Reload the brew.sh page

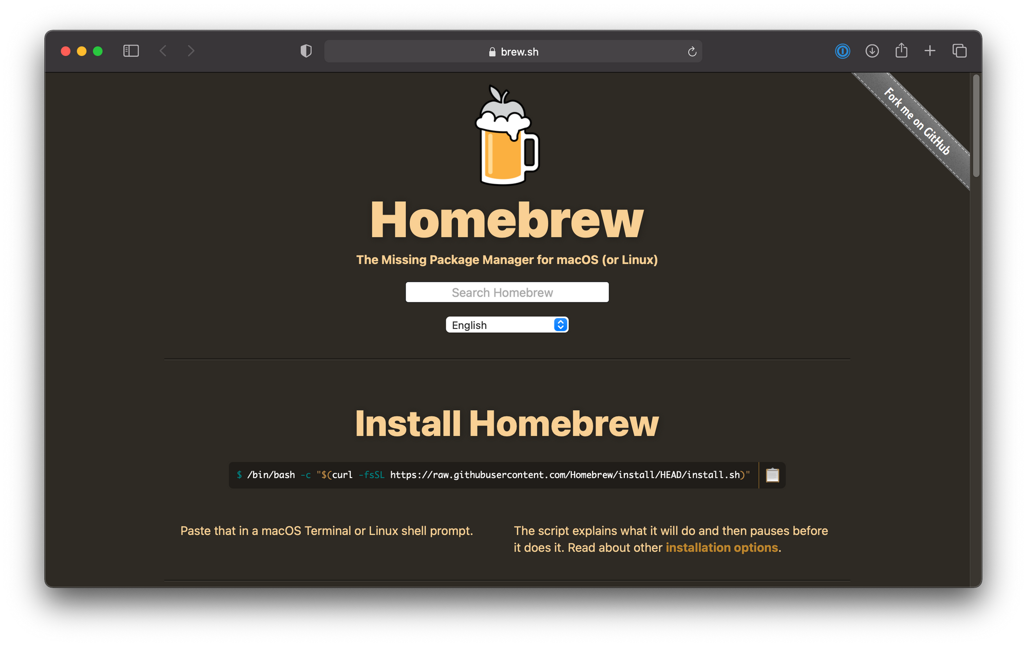[692, 51]
